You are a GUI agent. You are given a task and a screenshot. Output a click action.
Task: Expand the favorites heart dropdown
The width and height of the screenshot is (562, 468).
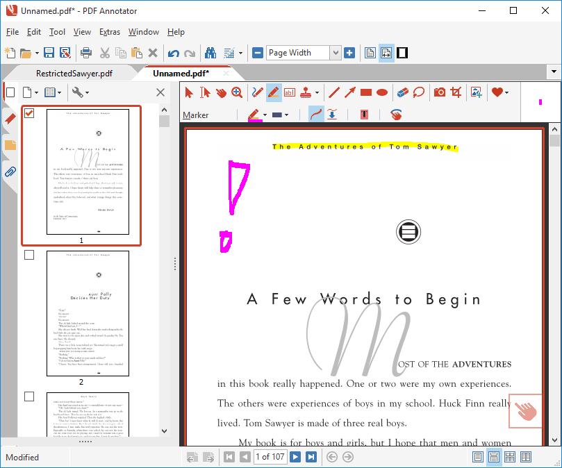click(x=506, y=92)
